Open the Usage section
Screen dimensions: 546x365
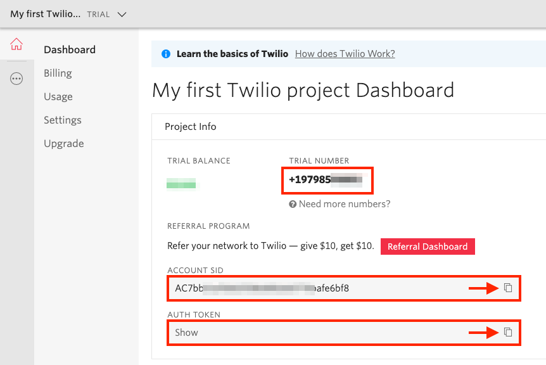(x=58, y=96)
